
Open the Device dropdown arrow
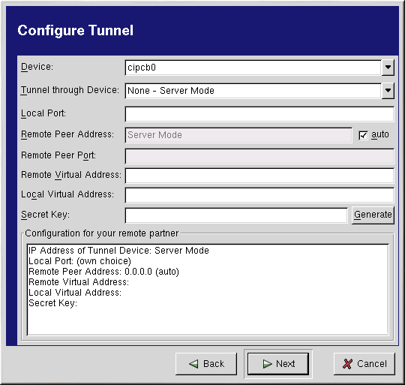[x=388, y=68]
